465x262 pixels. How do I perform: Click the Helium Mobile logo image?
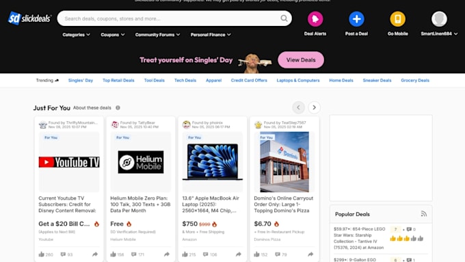coord(141,162)
